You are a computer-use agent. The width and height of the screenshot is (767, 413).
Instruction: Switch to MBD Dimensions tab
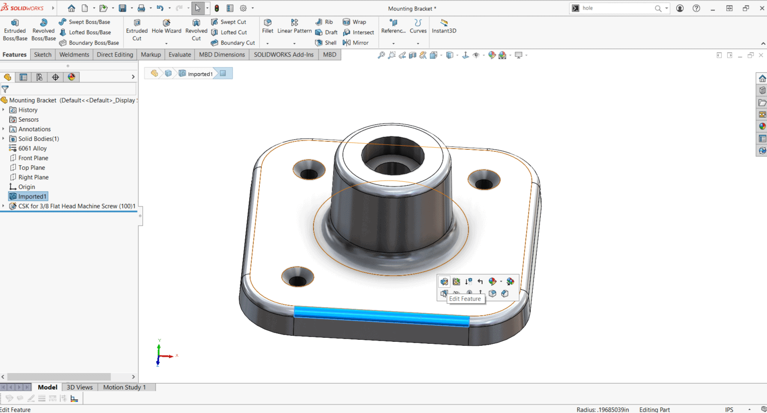click(x=222, y=55)
